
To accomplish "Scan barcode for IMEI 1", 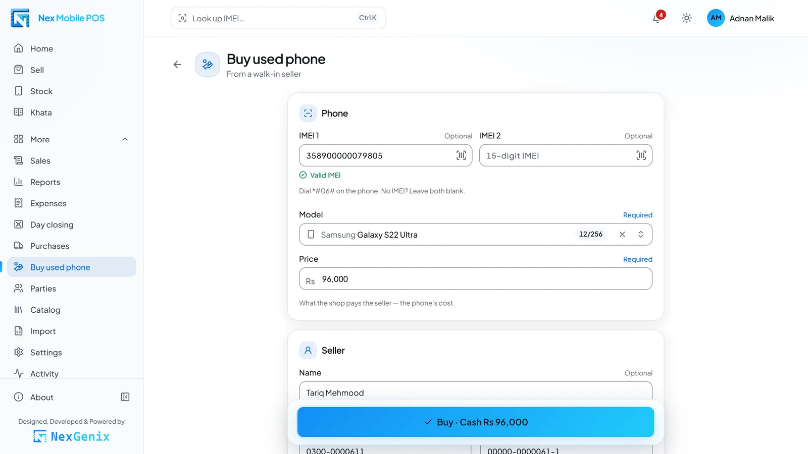I will (x=461, y=155).
